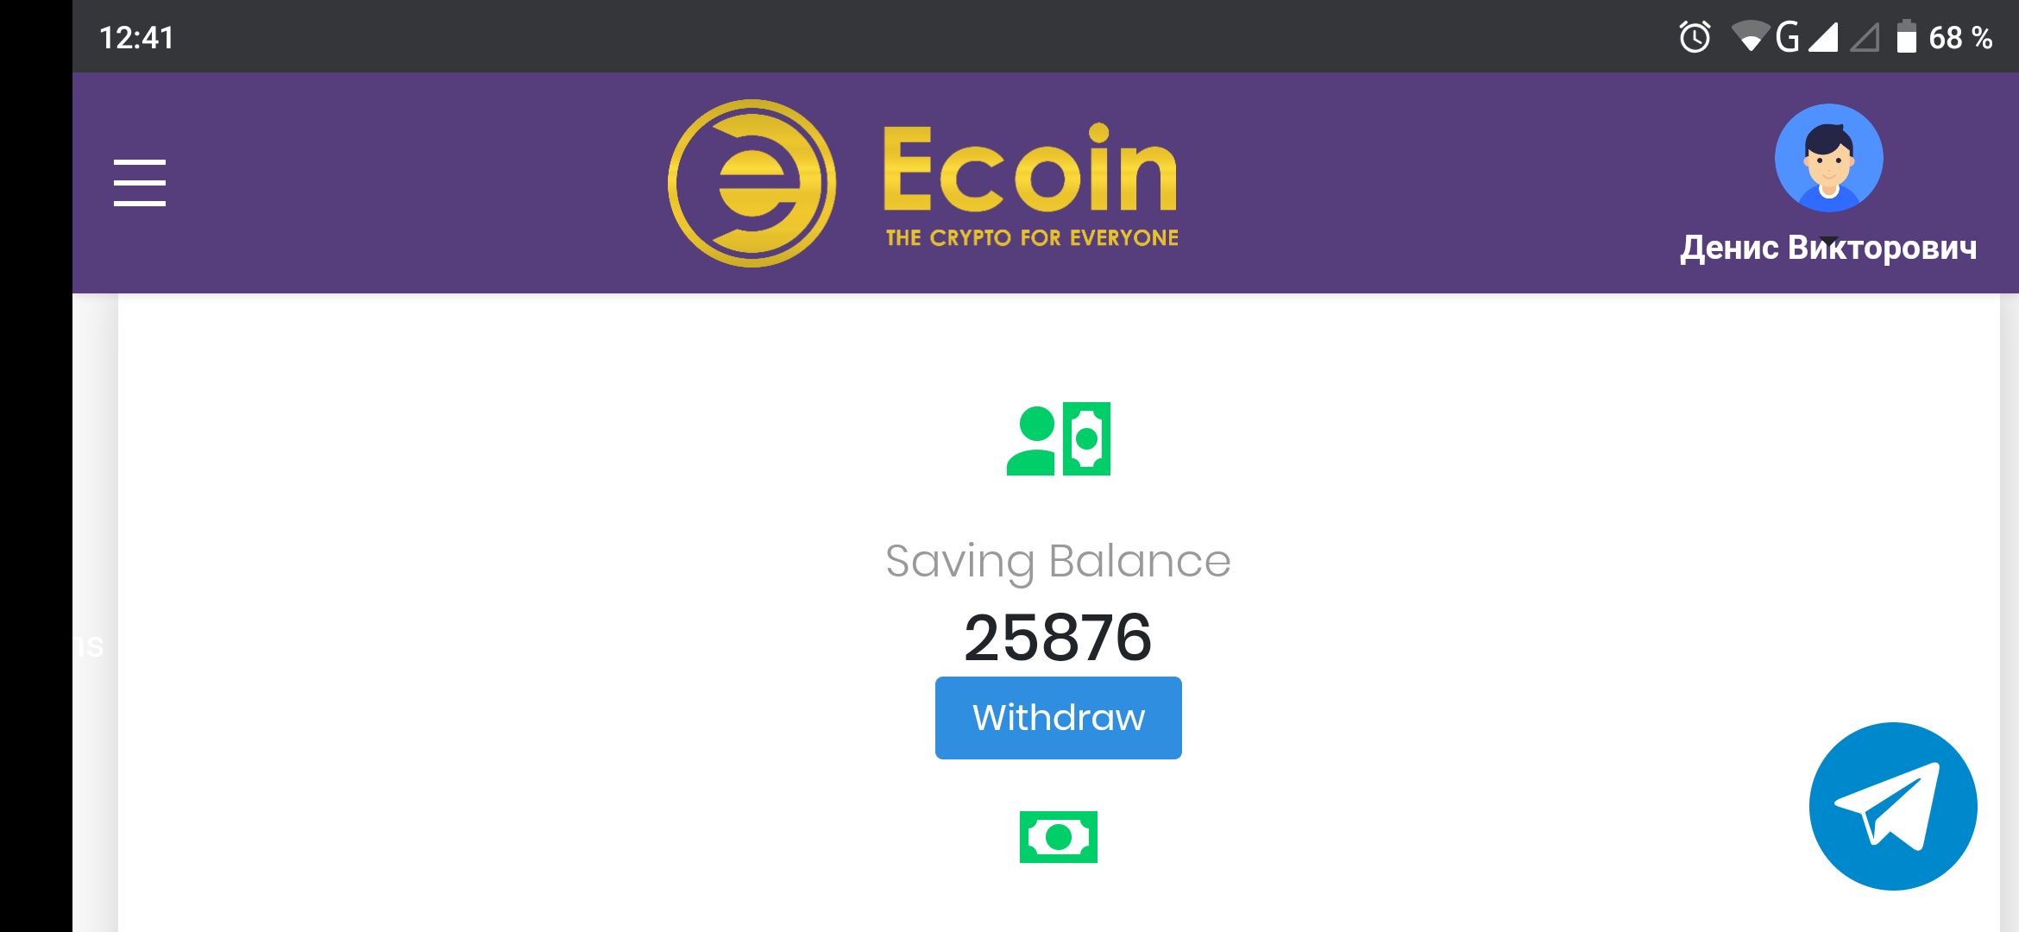Click 'The Crypto For Everyone' tagline
The image size is (2019, 932).
(1032, 238)
